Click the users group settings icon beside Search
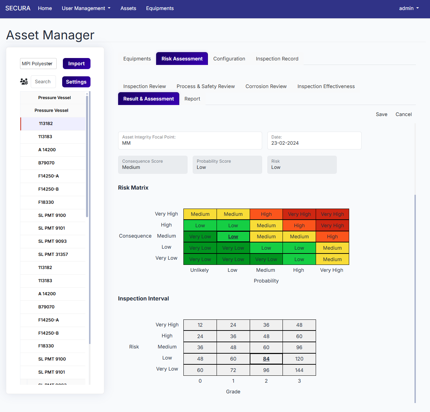The image size is (430, 412). (24, 82)
